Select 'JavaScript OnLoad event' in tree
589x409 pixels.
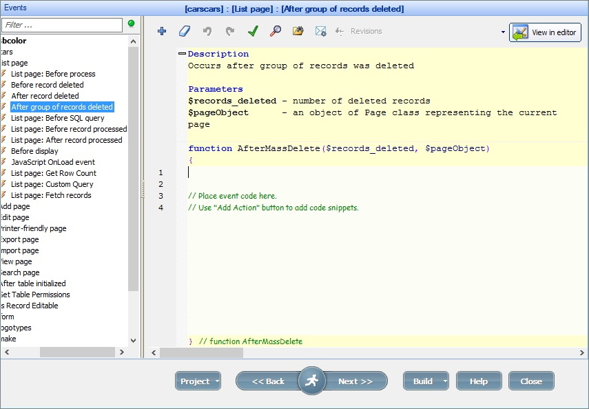tap(52, 162)
